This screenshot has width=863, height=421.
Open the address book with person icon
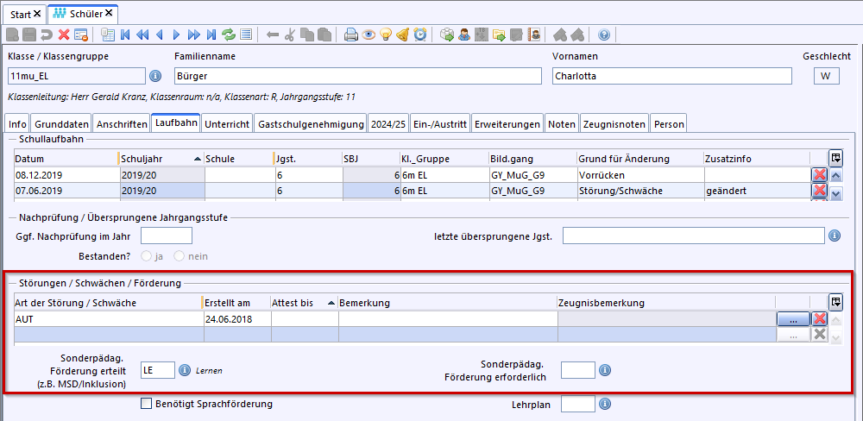[x=533, y=35]
